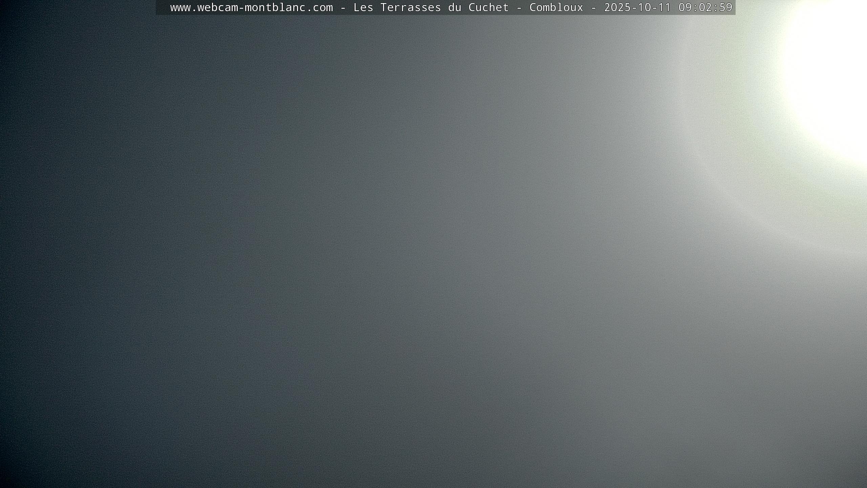Click the dash right after the URL

pos(343,7)
